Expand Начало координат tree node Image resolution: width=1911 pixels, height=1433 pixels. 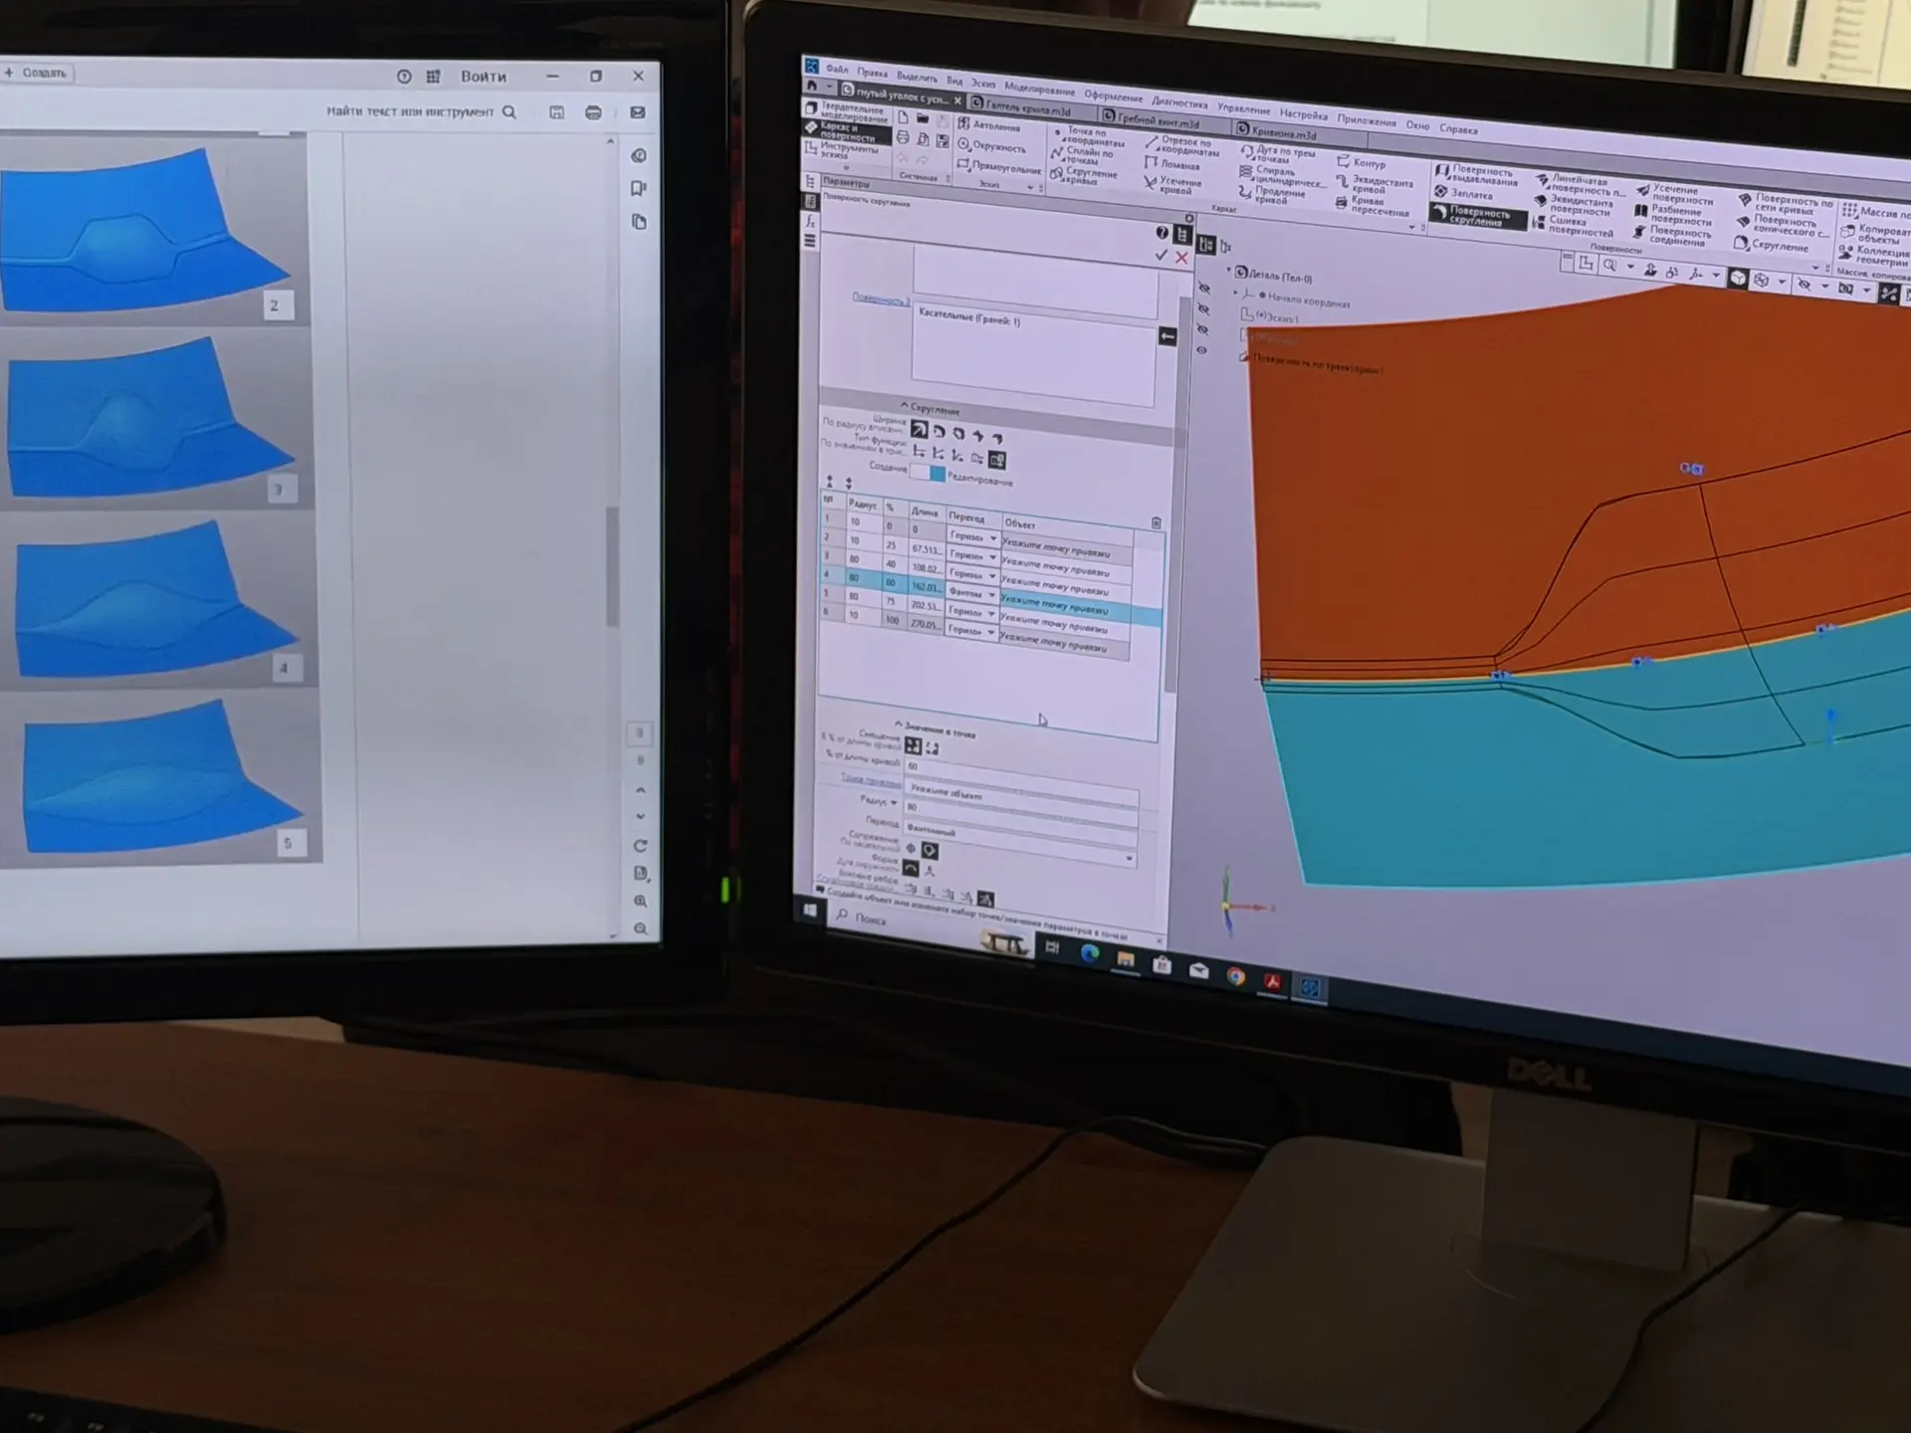click(x=1235, y=293)
